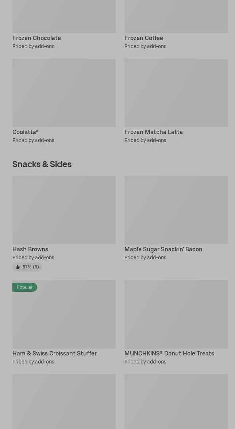Click the 87% (8) rating text

[31, 267]
